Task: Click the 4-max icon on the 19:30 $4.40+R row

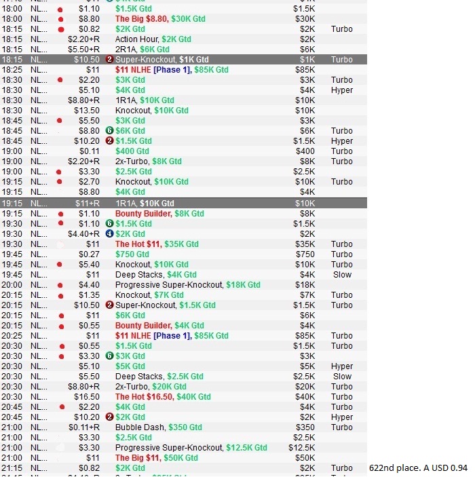Action: point(109,233)
